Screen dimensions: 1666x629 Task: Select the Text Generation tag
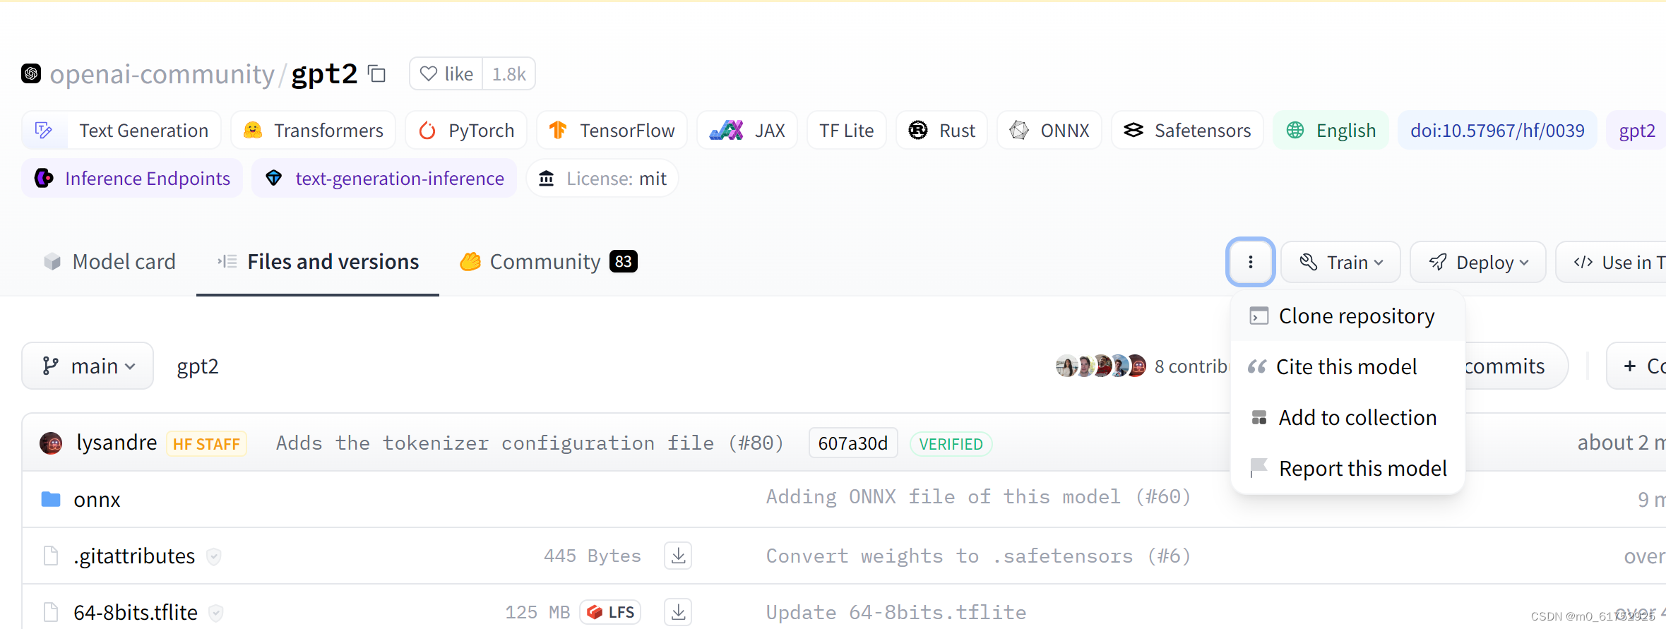point(121,131)
